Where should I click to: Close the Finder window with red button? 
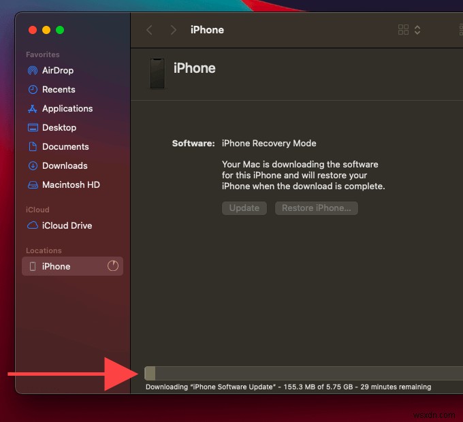tap(33, 30)
